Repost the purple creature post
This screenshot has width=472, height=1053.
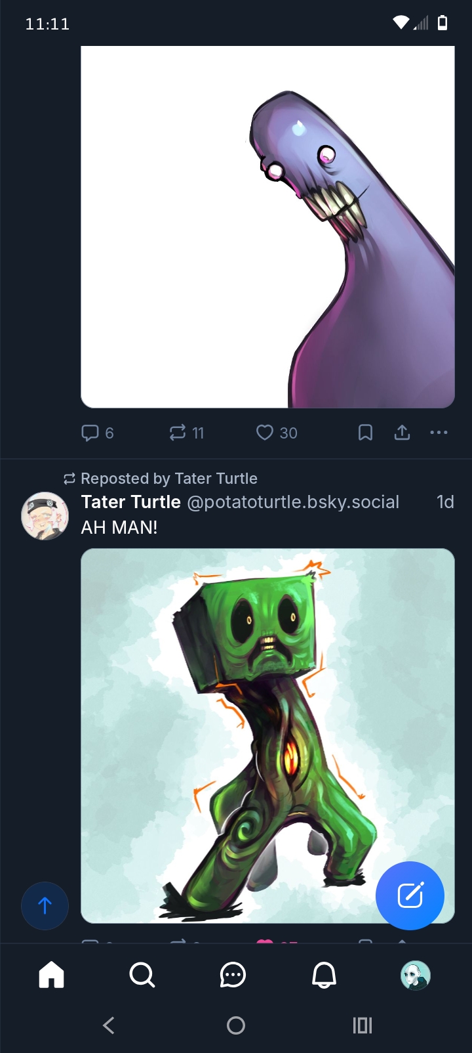(186, 433)
